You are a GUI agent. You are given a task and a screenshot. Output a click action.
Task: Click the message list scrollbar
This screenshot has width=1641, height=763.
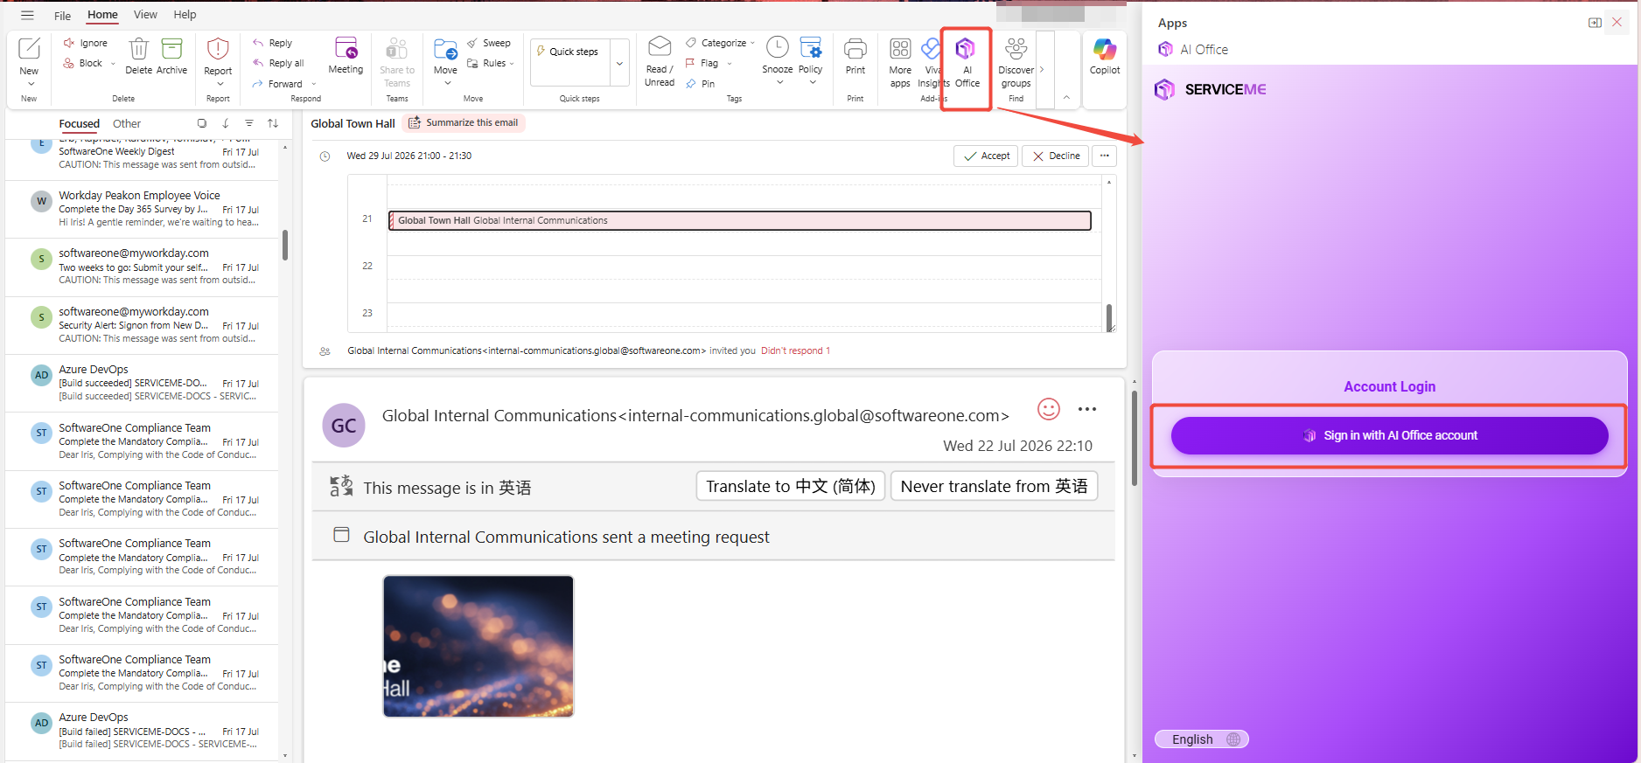click(285, 245)
